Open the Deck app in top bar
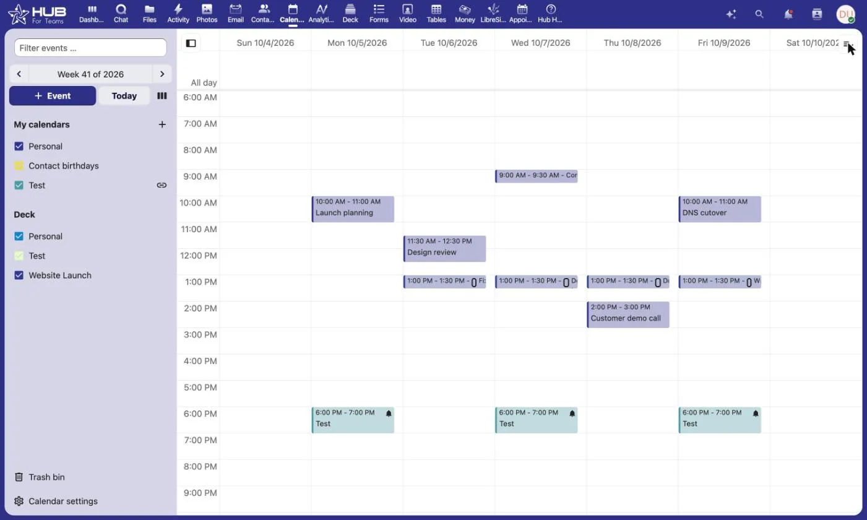 [350, 14]
